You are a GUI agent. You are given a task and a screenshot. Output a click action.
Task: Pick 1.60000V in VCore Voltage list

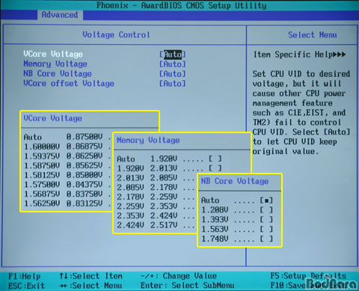[42, 147]
